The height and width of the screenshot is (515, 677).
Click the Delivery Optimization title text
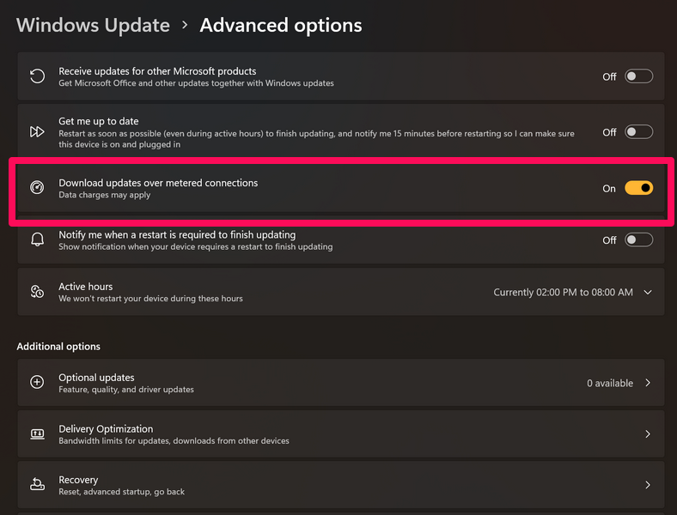[106, 429]
